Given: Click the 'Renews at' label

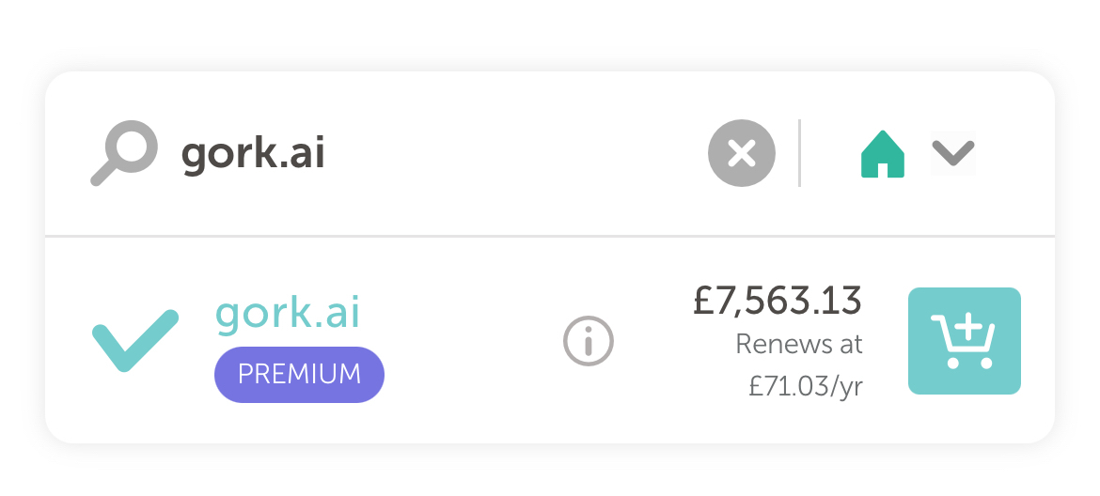Looking at the screenshot, I should [798, 344].
